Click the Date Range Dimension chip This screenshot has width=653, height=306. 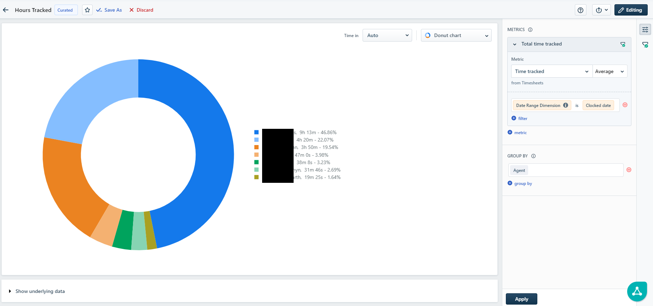(542, 105)
